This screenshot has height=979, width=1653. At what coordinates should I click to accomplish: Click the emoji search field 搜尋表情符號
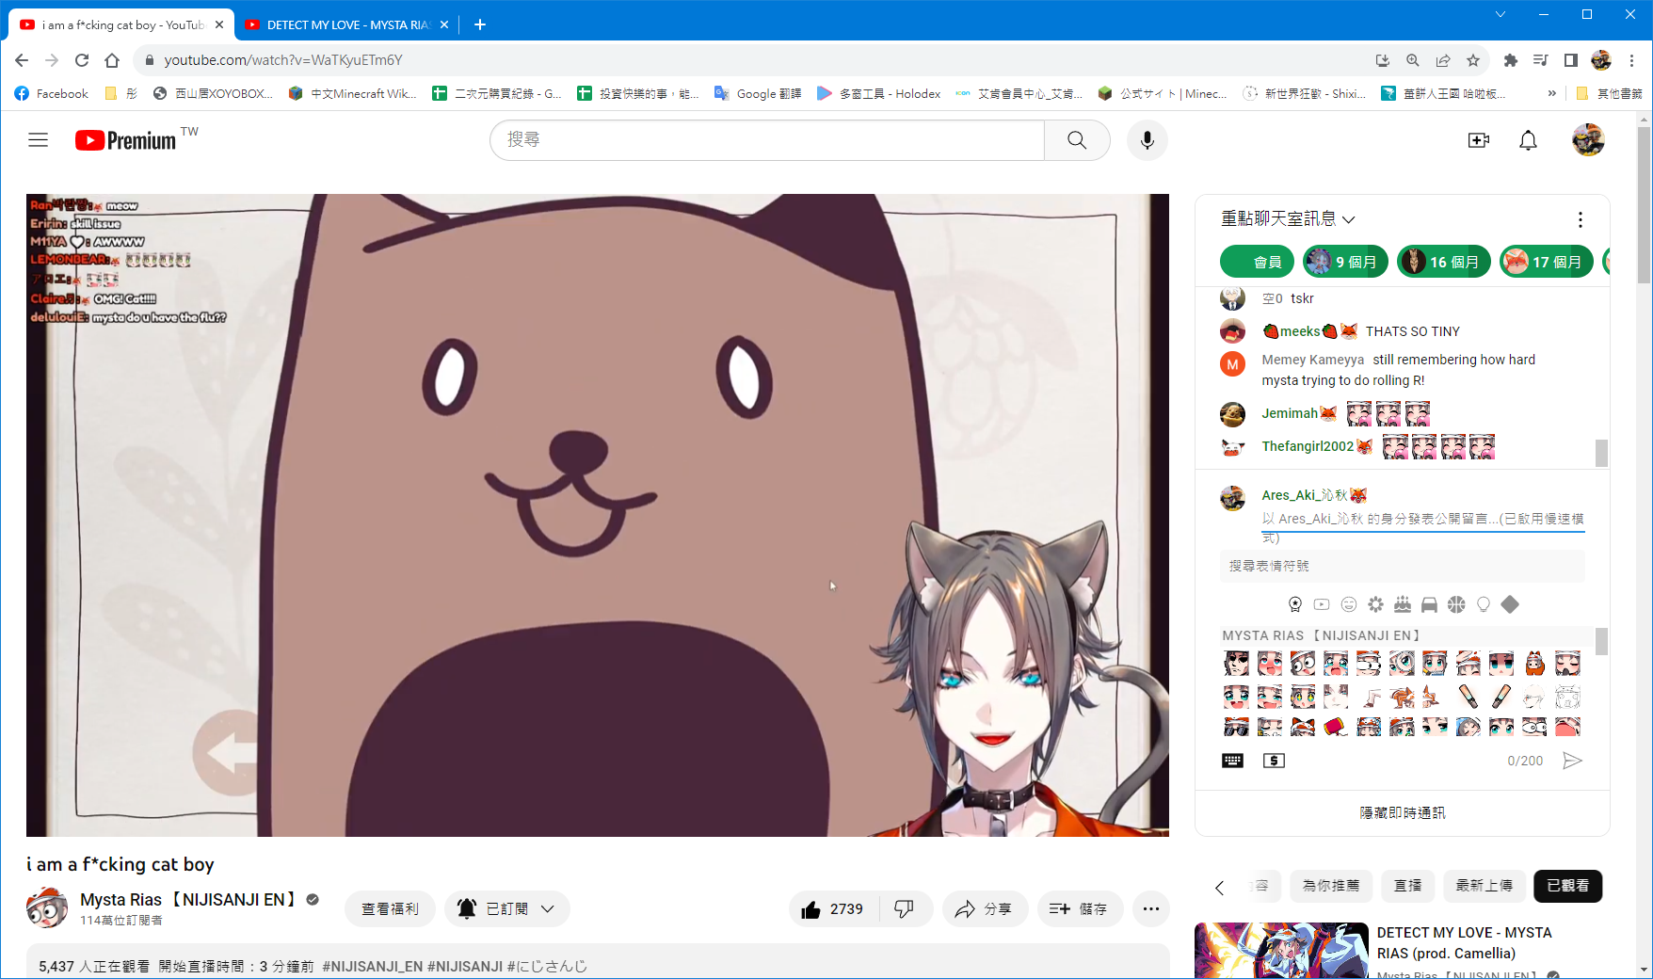pyautogui.click(x=1402, y=566)
